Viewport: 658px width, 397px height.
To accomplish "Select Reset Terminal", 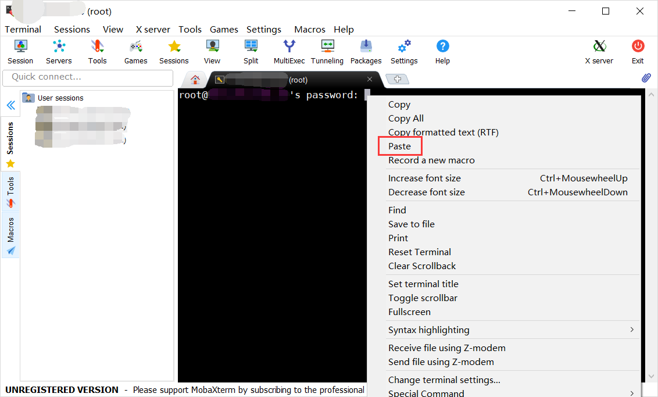I will pos(513,252).
